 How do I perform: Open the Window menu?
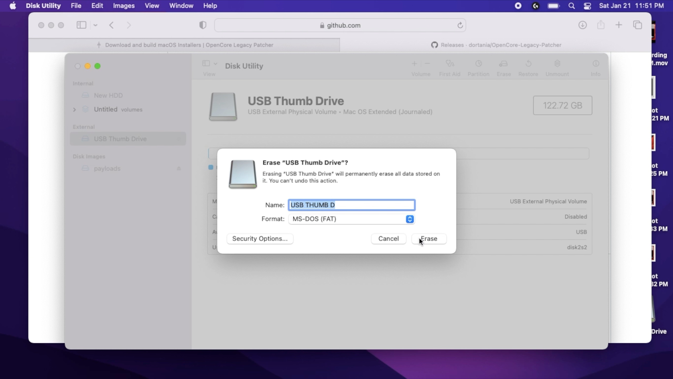(x=181, y=6)
